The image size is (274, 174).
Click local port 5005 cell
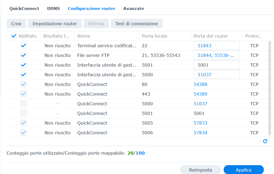(x=147, y=123)
